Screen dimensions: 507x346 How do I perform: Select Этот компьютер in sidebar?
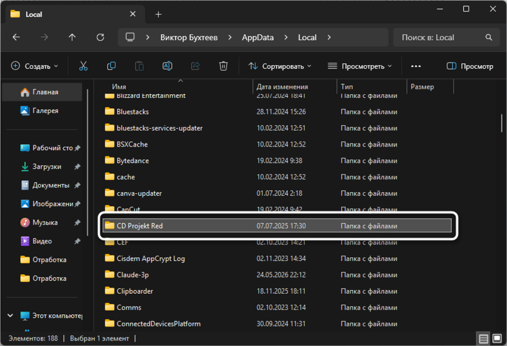pos(51,316)
